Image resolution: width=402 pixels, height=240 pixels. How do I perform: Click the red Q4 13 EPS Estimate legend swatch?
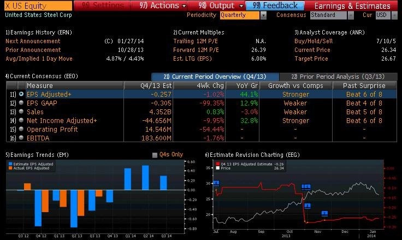point(218,164)
